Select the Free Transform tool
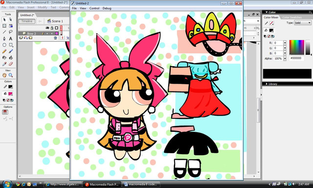Viewport: 313px width, 188px height. point(4,25)
